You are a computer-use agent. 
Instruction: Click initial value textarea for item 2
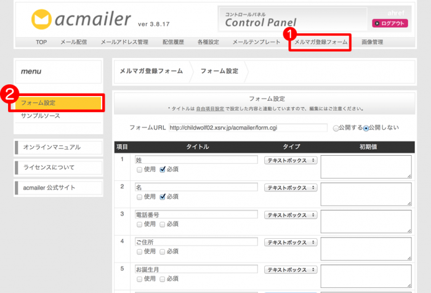[x=366, y=195]
